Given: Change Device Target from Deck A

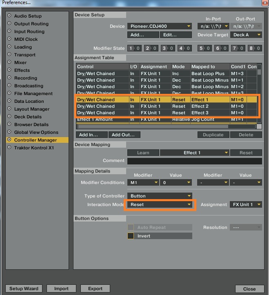Looking at the screenshot, I should point(246,35).
